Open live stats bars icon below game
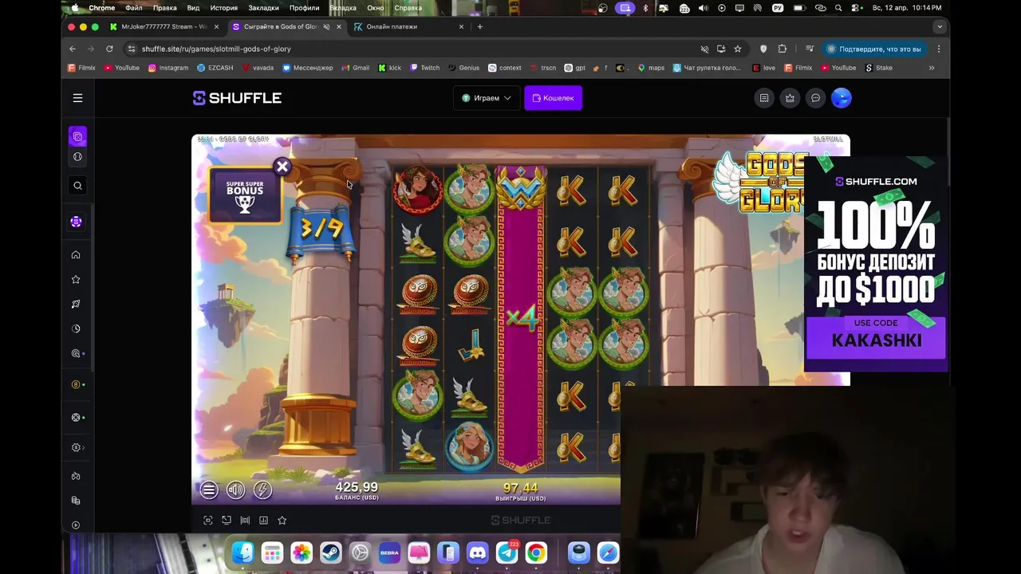 [x=245, y=520]
